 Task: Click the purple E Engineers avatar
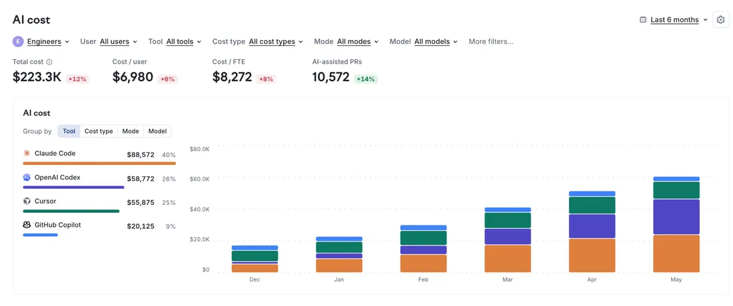point(18,41)
